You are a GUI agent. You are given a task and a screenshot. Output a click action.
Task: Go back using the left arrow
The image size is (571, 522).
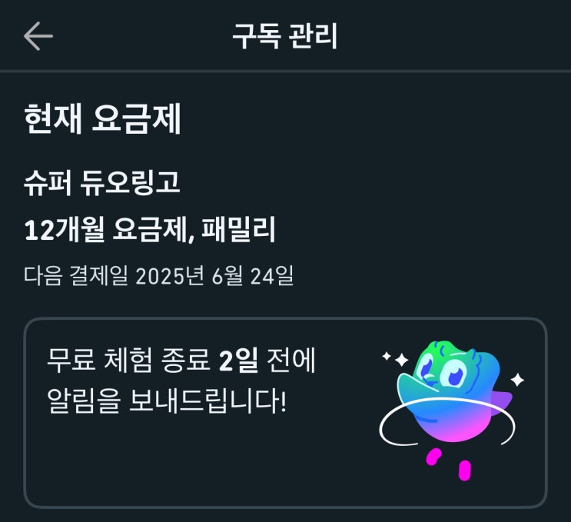(38, 35)
